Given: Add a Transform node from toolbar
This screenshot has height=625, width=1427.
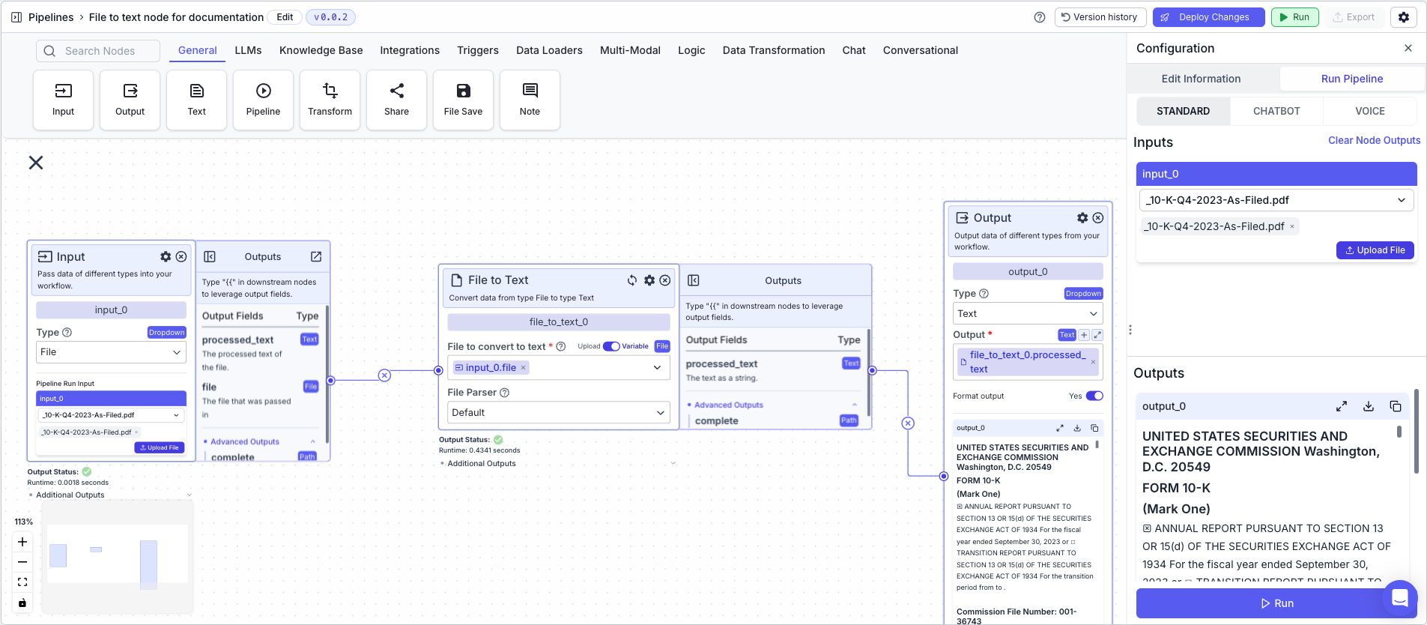Looking at the screenshot, I should coord(330,100).
